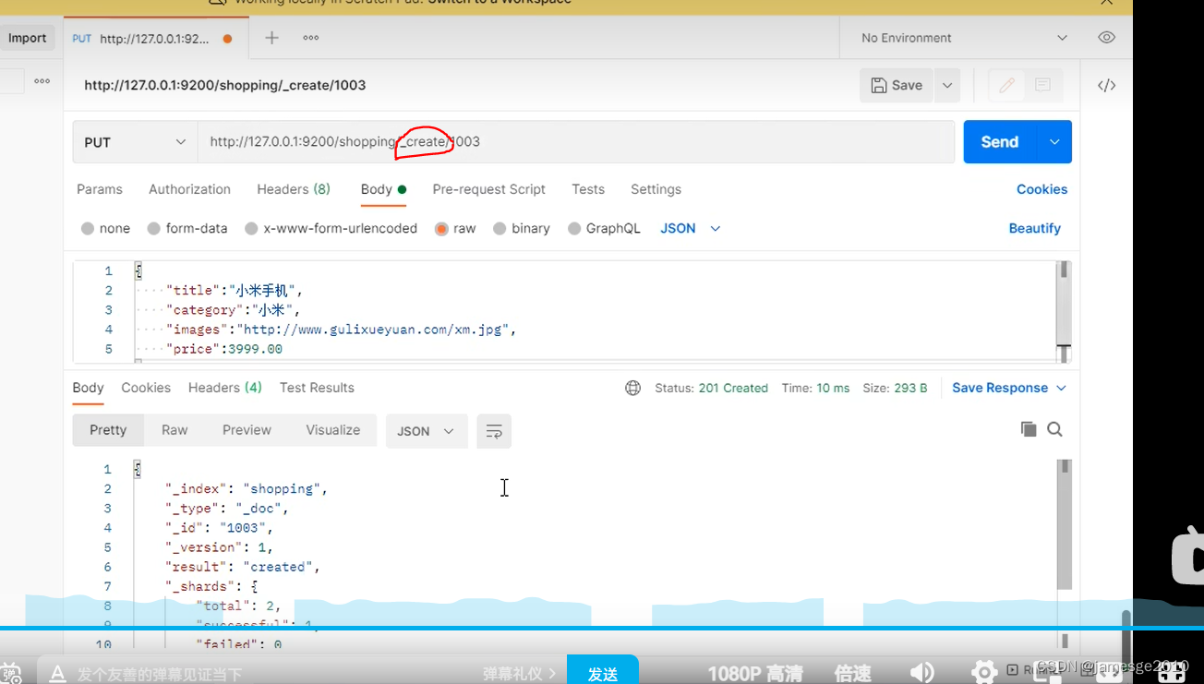Search the response with magnifier icon

1055,429
